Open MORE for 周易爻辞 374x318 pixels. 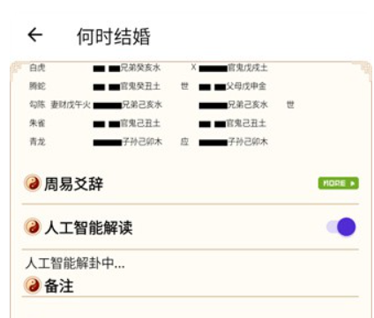[x=339, y=183]
